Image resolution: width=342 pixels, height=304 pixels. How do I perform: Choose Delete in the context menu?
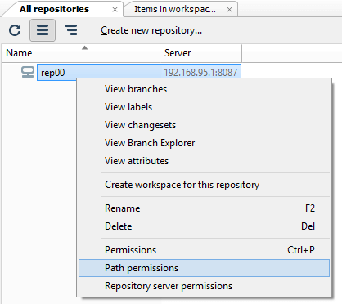[204, 226]
